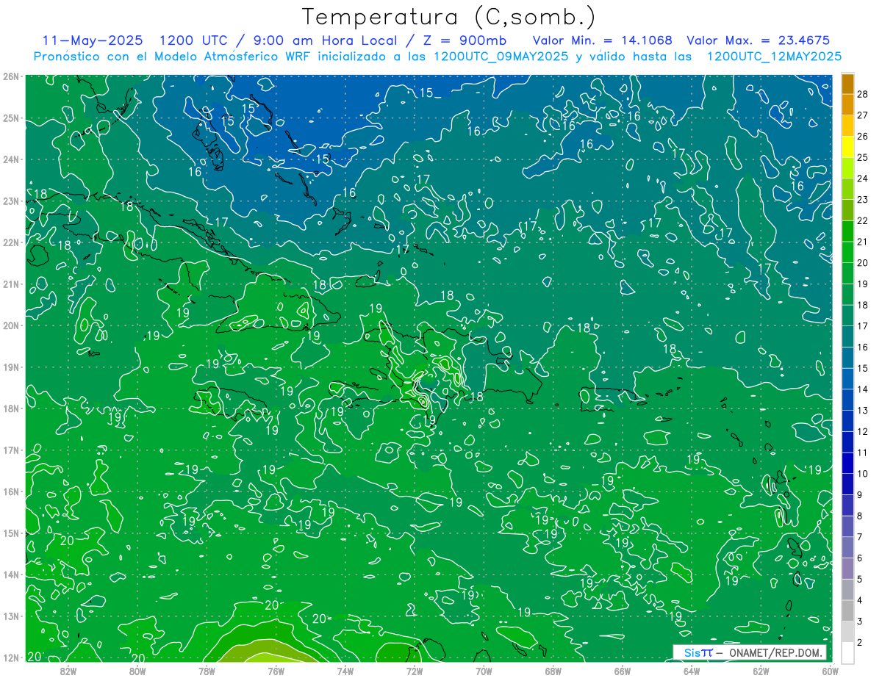Select the 'Valor Min. = 14.1068' value
This screenshot has height=681, width=882.
tap(602, 40)
